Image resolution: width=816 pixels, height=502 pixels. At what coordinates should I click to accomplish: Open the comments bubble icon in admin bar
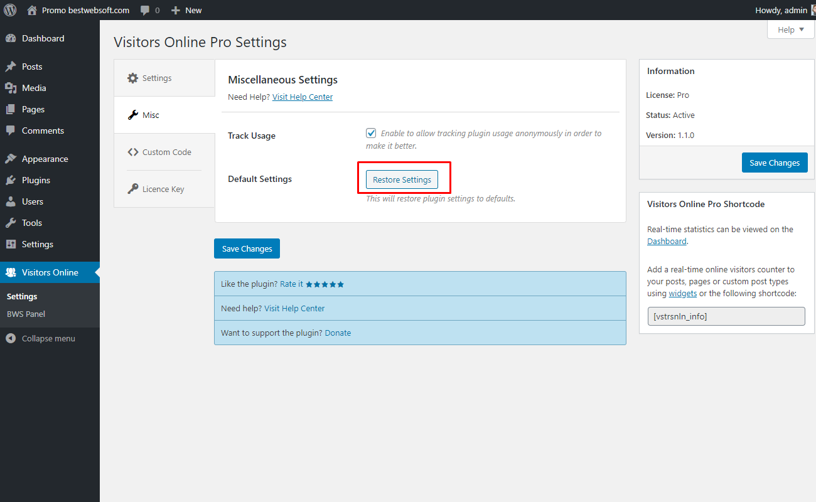point(145,10)
